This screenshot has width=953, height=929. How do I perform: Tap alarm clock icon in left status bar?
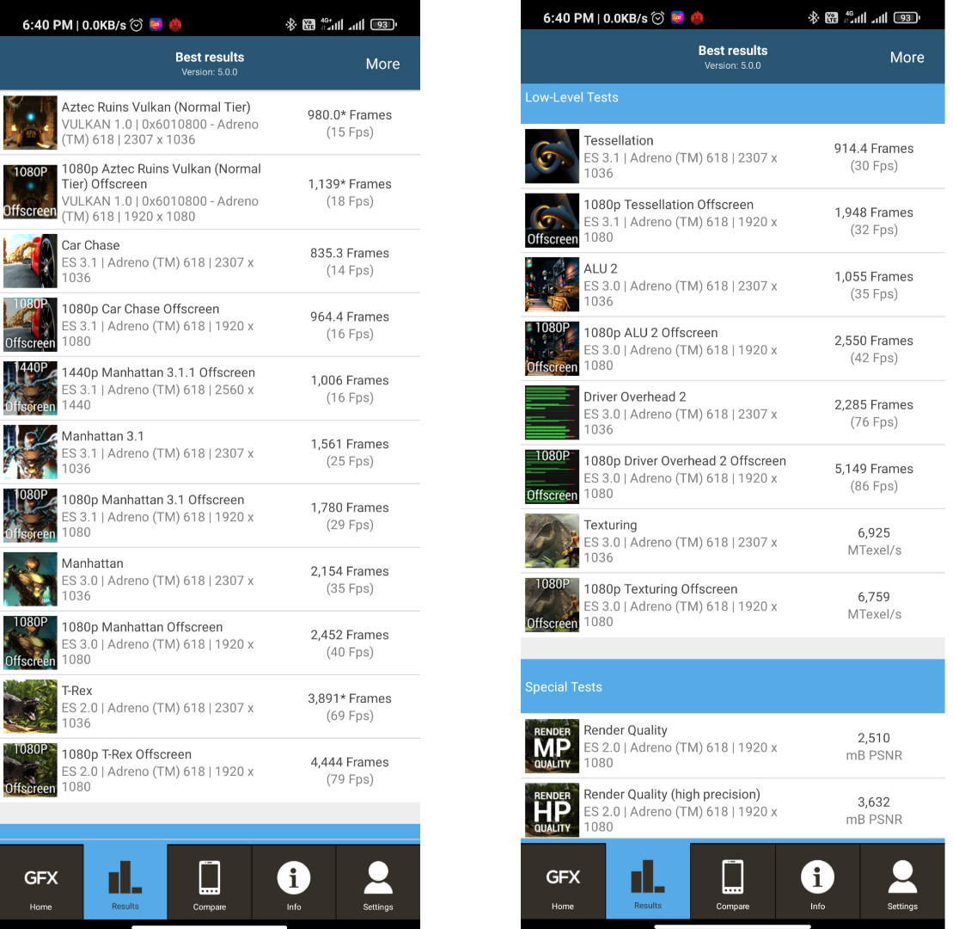click(137, 24)
